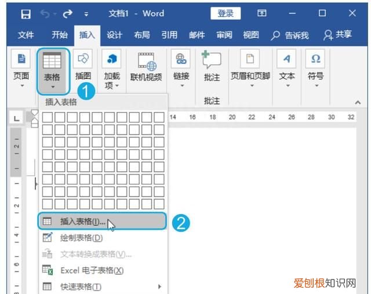Click the 插图 illustrations icon

(83, 59)
